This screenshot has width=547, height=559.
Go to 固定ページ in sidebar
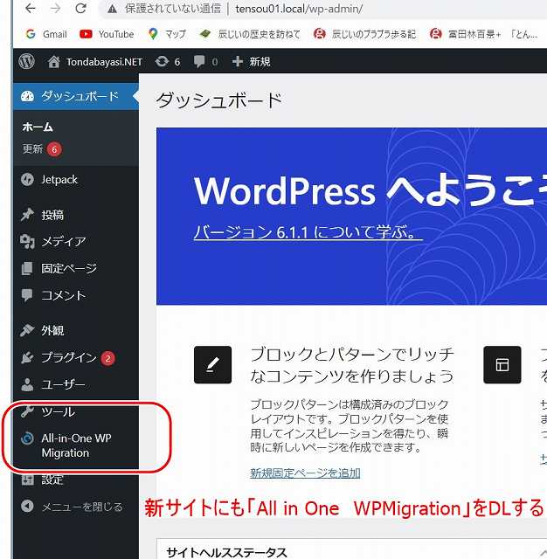pyautogui.click(x=68, y=268)
